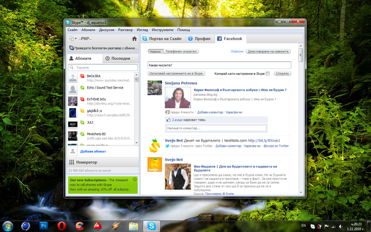The height and width of the screenshot is (232, 371).
Task: Click the free call promo bar
Action: (x=103, y=48)
